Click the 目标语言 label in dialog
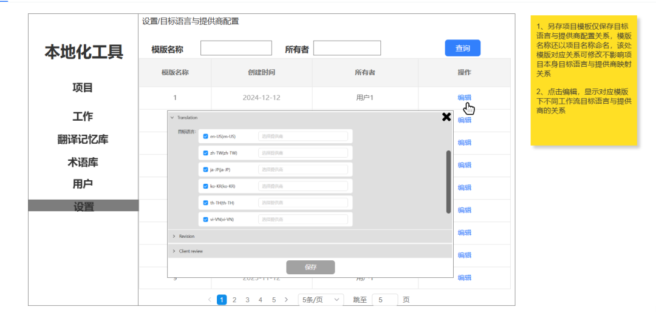This screenshot has width=656, height=327. tap(186, 132)
